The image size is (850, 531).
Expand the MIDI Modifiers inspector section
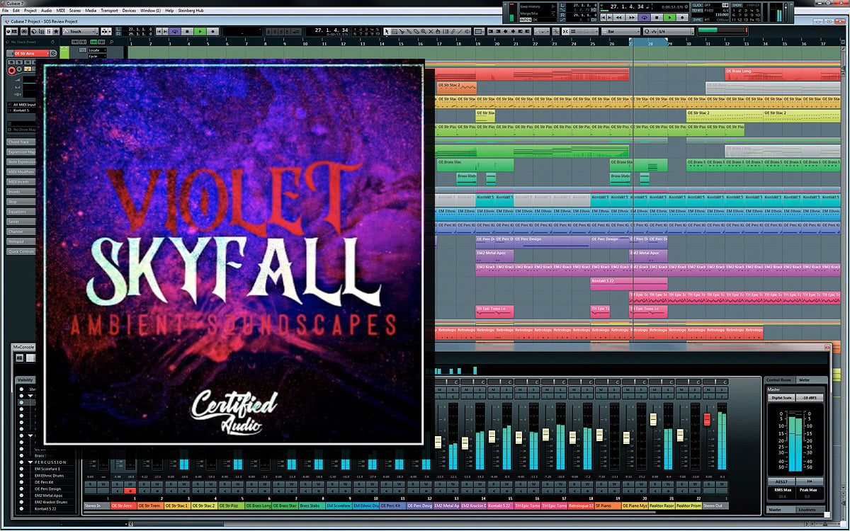pos(21,172)
